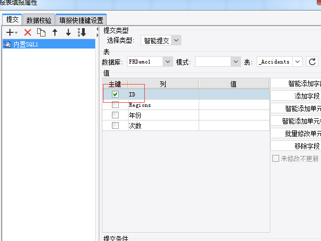Click the value cell for Regions row
Viewport: 321px width, 241px height.
tap(234, 105)
